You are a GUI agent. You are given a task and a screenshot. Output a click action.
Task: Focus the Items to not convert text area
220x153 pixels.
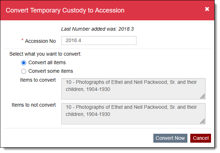point(133,114)
